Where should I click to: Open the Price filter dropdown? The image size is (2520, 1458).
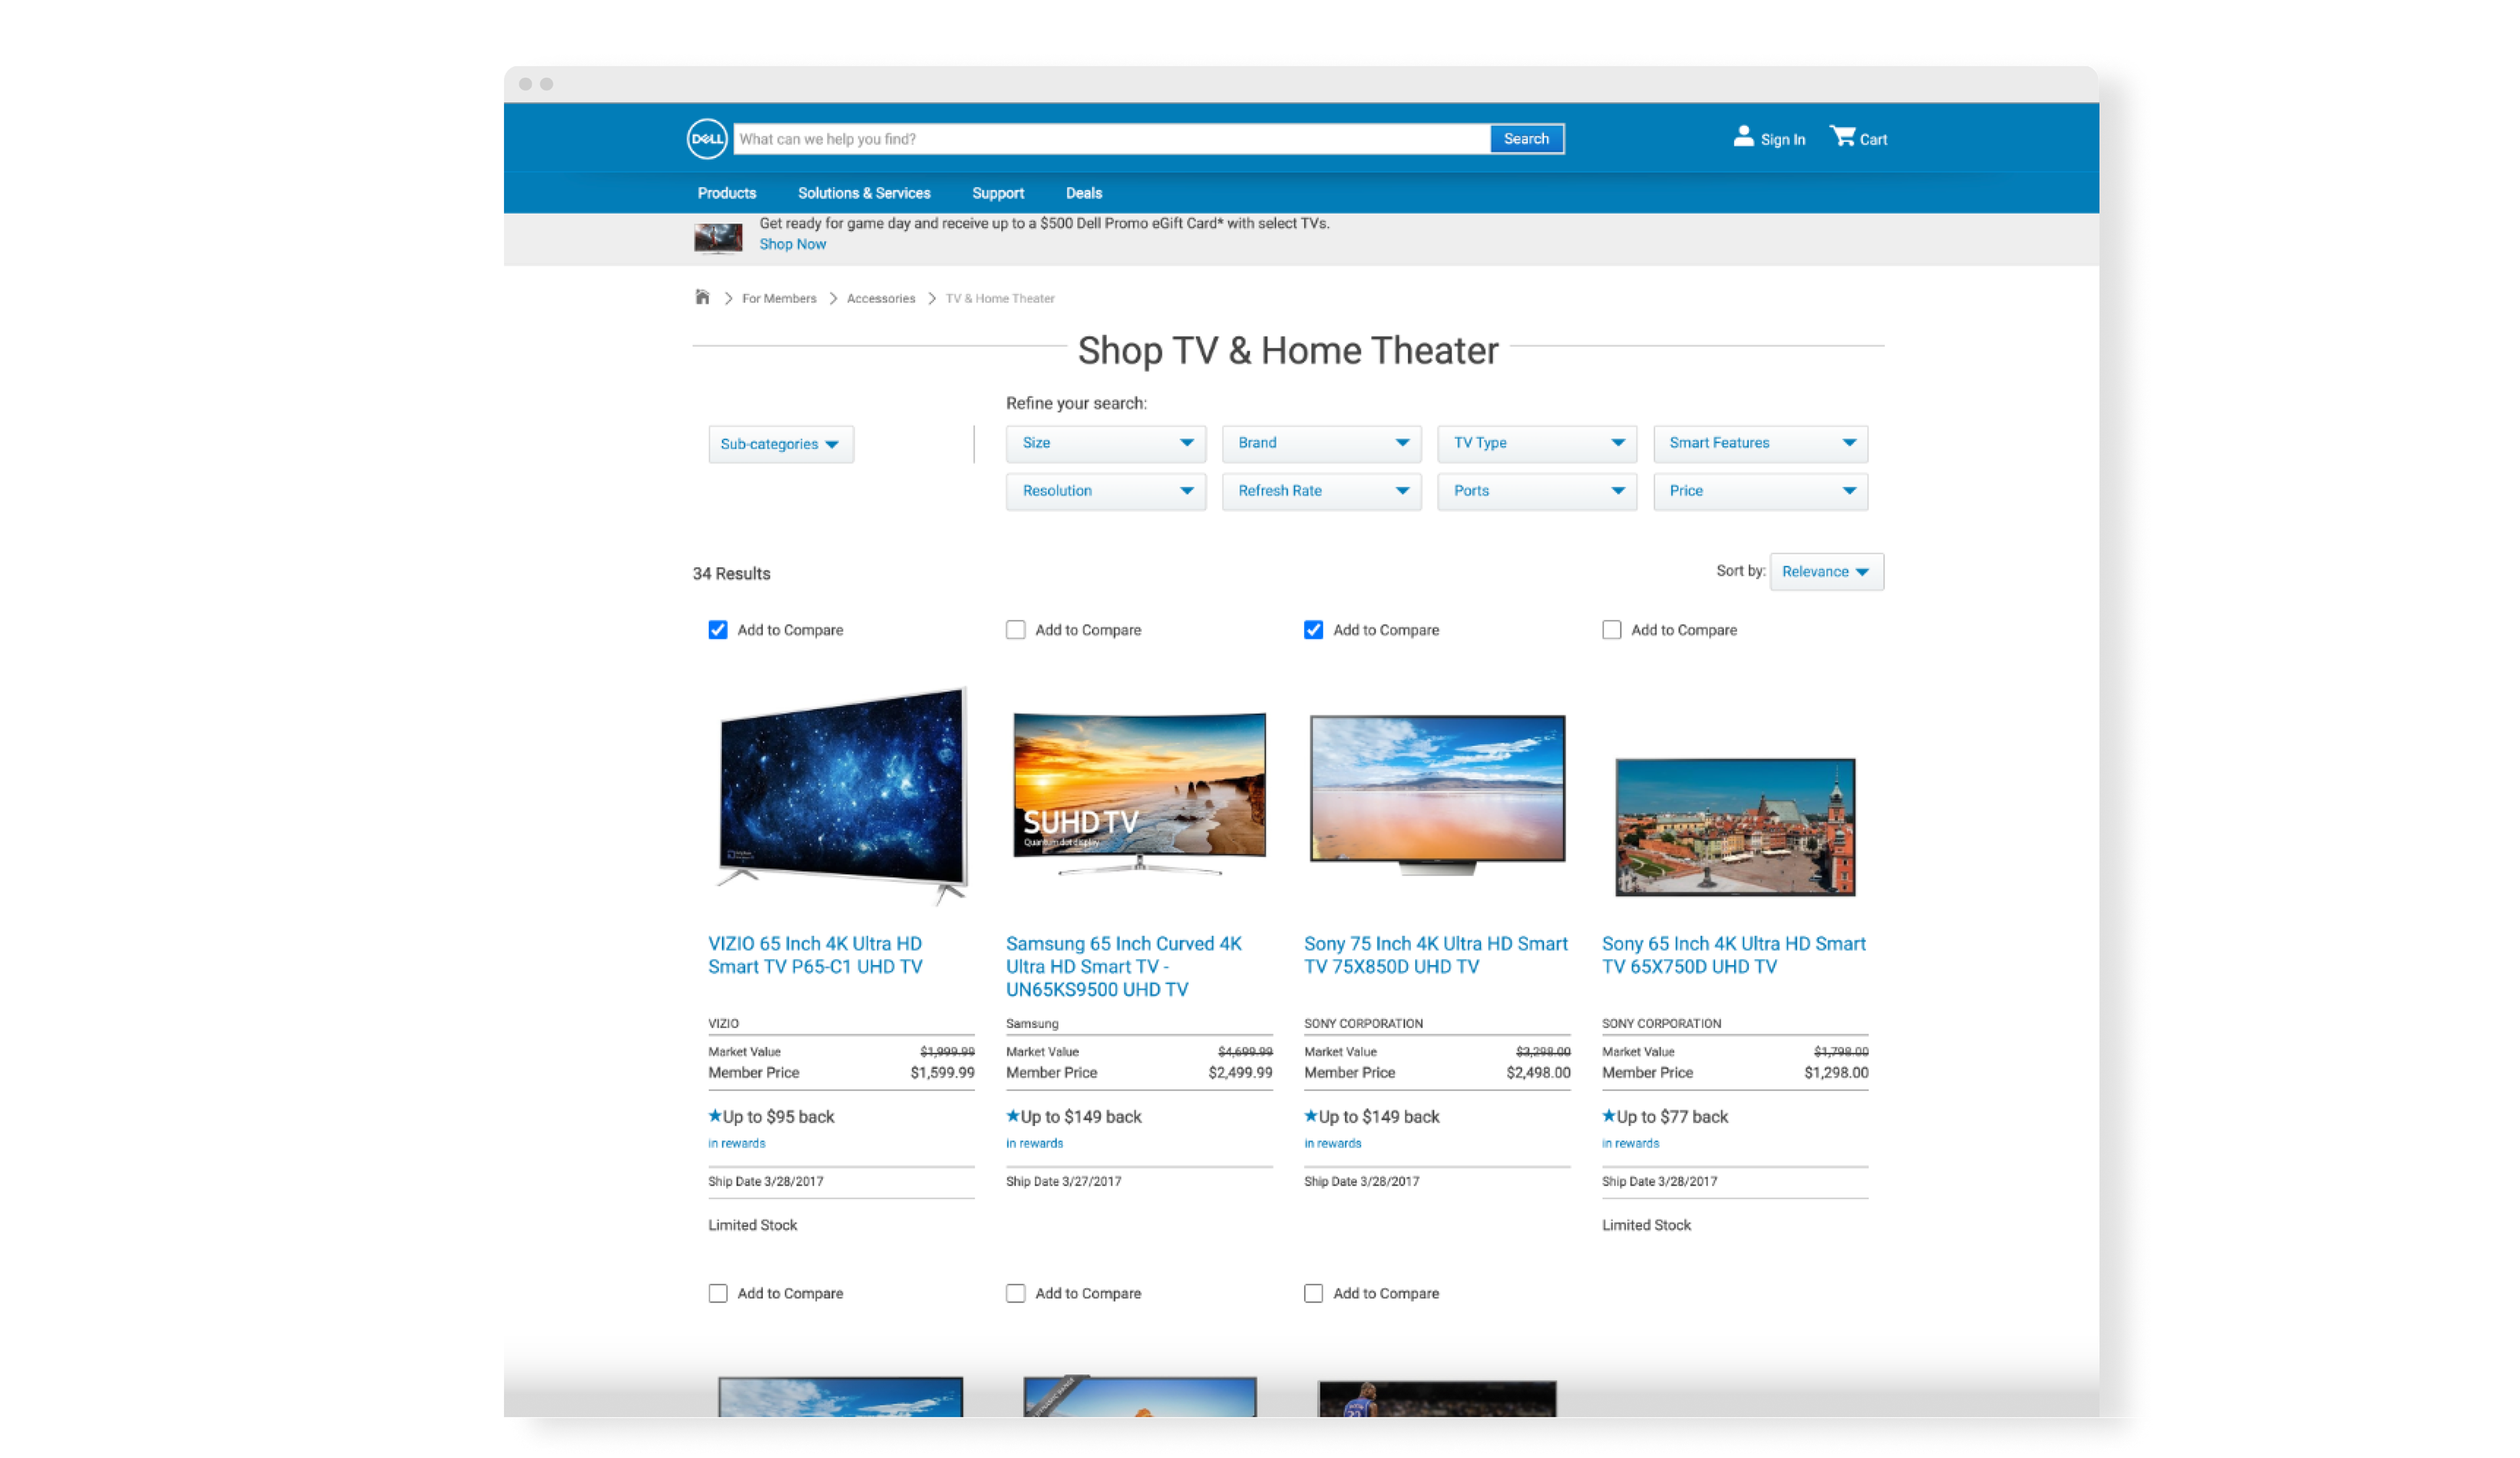click(1759, 491)
